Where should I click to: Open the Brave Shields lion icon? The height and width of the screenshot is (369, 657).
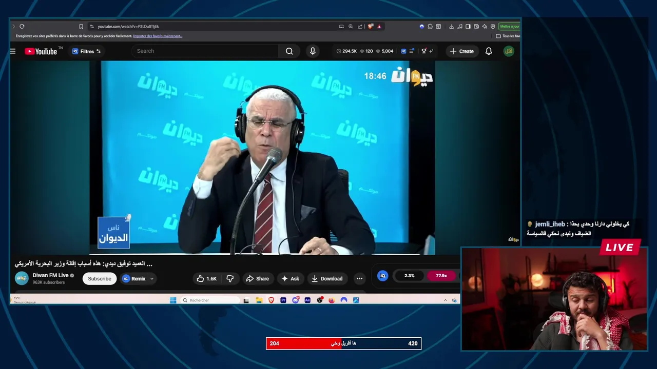[371, 26]
